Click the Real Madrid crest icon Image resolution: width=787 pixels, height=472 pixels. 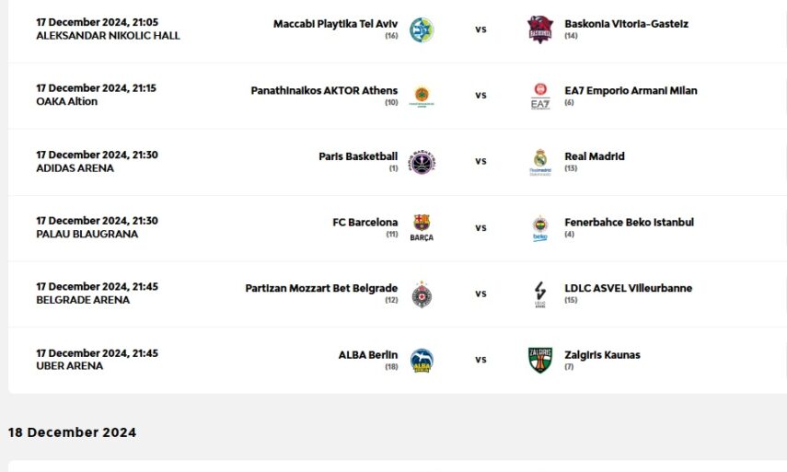[x=540, y=161]
